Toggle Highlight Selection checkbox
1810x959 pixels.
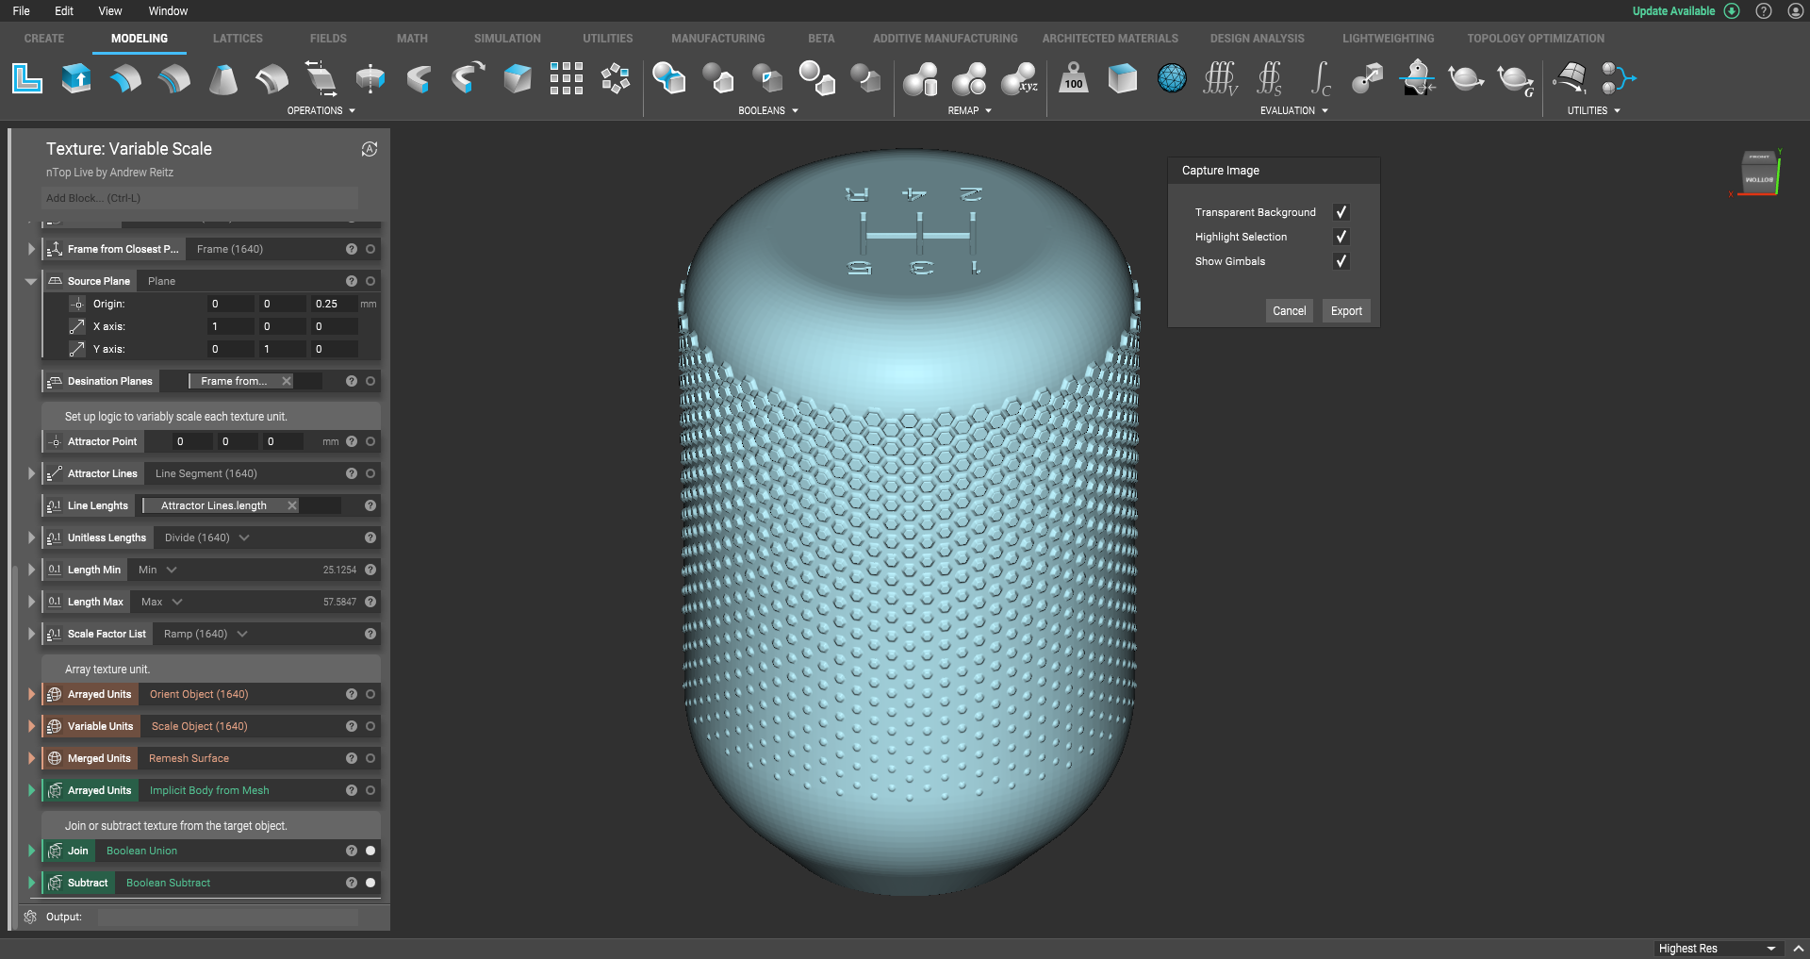click(x=1341, y=237)
